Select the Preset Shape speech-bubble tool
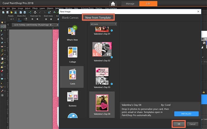 point(2,79)
